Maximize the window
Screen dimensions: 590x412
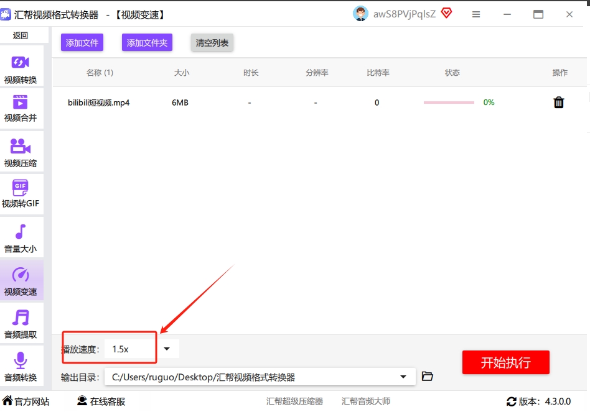(538, 14)
